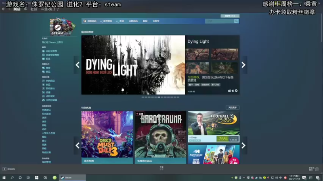Open 支持控制器 controller icon in sidebar

43,100
